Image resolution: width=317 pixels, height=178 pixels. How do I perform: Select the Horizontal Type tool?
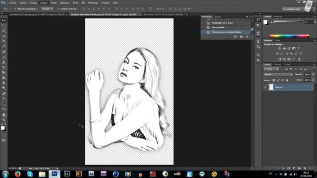point(3,99)
